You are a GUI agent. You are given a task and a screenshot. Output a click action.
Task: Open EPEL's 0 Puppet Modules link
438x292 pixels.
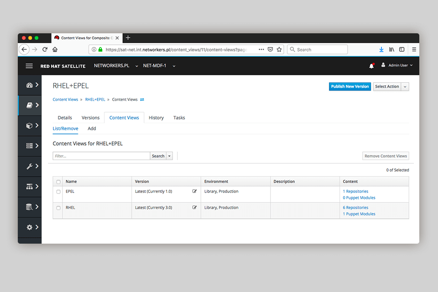pyautogui.click(x=359, y=198)
